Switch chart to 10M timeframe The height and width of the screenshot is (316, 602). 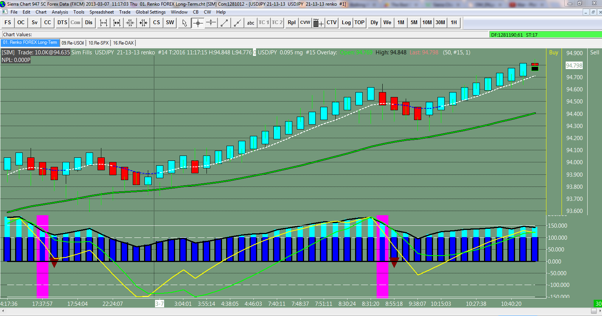[427, 23]
